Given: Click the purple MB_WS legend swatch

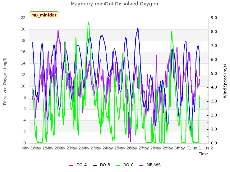Looking at the screenshot, I should click(x=141, y=166).
